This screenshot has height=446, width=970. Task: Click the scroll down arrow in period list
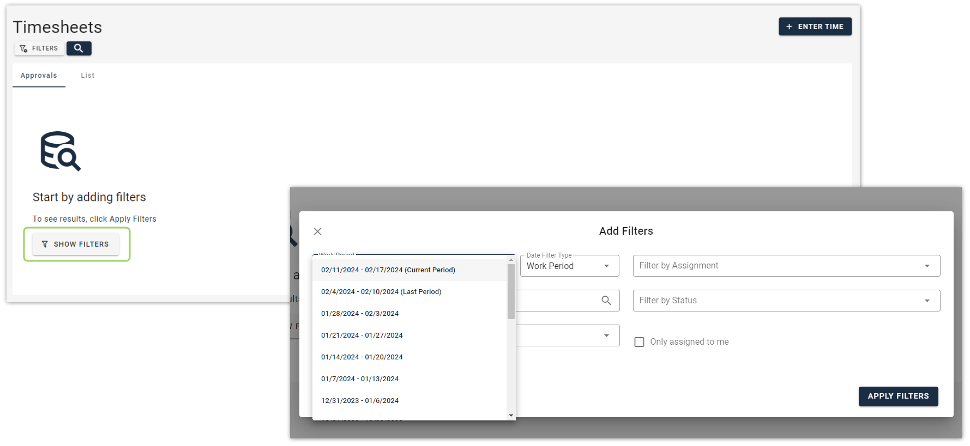click(x=511, y=416)
